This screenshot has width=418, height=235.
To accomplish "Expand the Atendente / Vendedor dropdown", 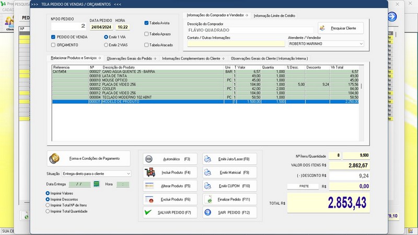I will (x=361, y=44).
